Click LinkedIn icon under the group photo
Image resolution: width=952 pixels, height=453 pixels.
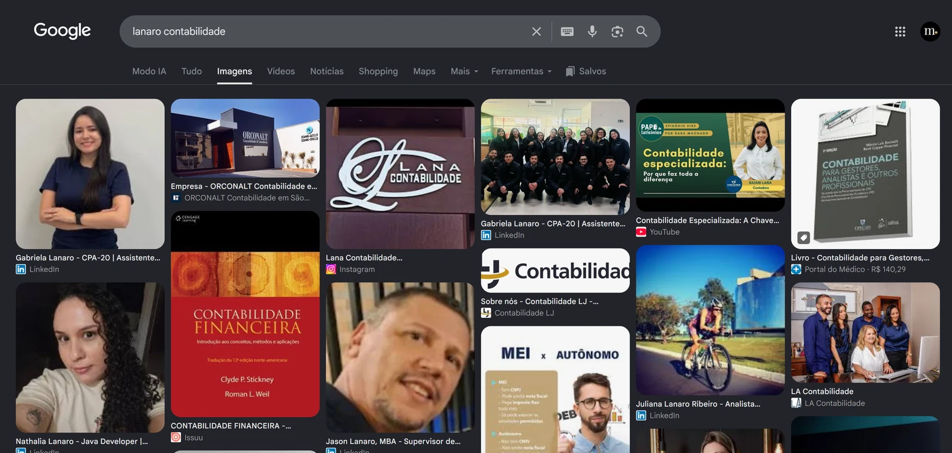click(486, 235)
